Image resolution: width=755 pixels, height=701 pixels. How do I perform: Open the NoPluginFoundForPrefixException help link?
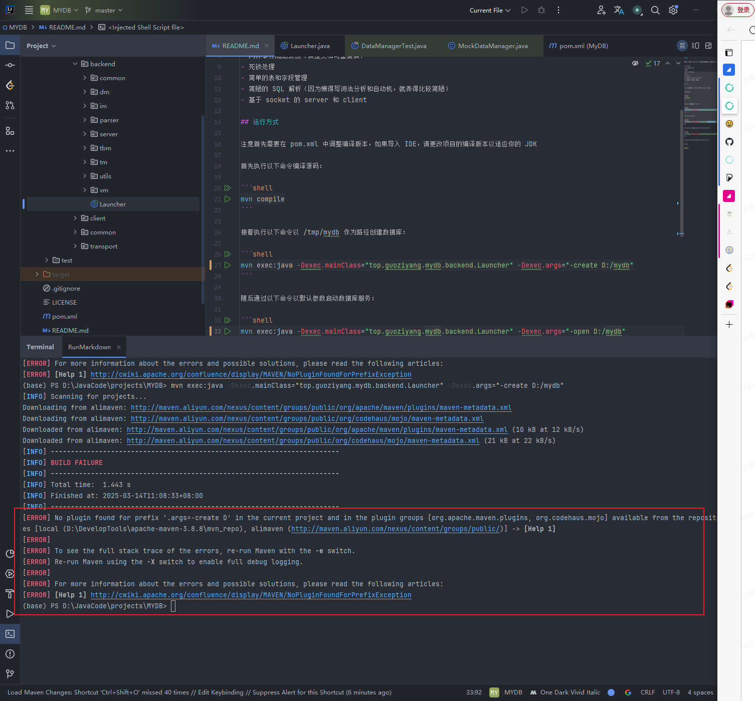coord(251,595)
